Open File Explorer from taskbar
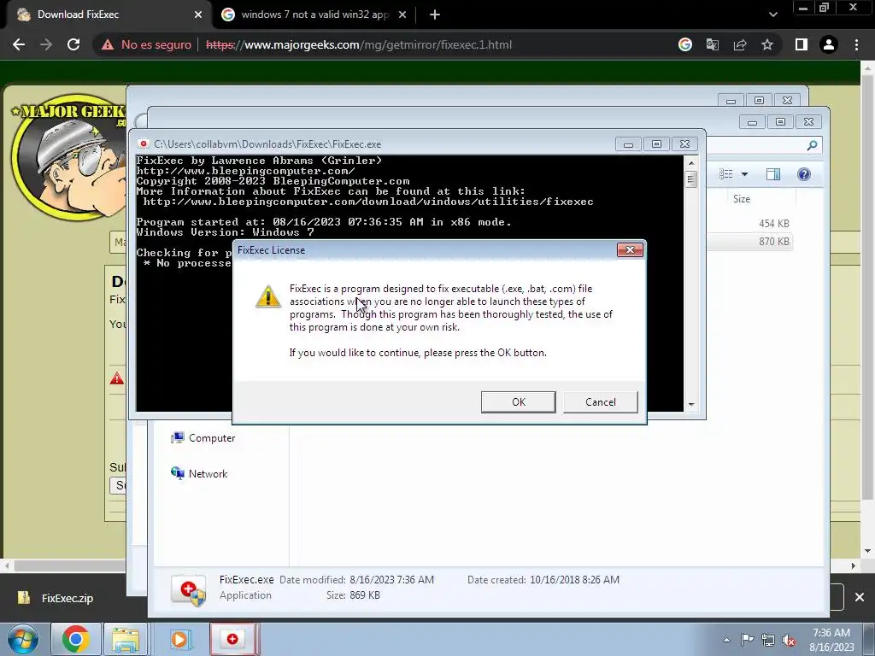This screenshot has height=656, width=875. 126,639
